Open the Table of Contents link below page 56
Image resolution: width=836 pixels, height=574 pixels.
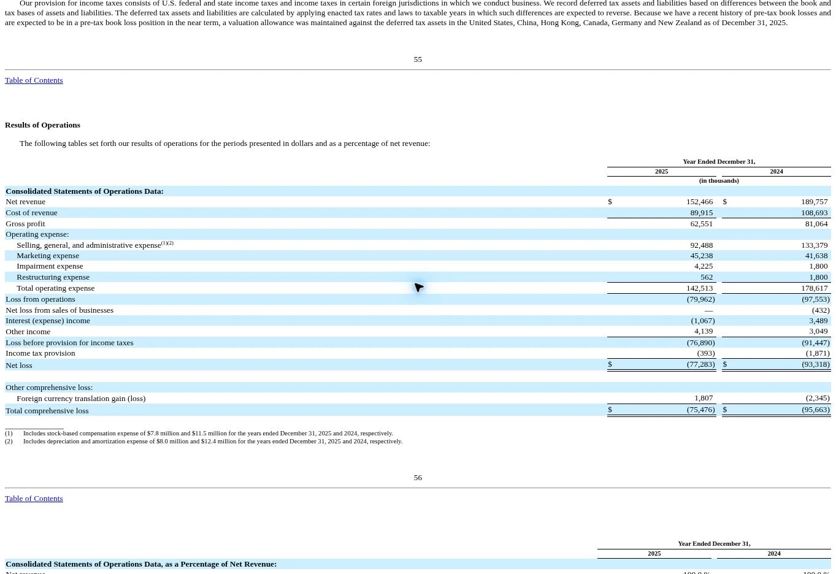click(x=34, y=499)
